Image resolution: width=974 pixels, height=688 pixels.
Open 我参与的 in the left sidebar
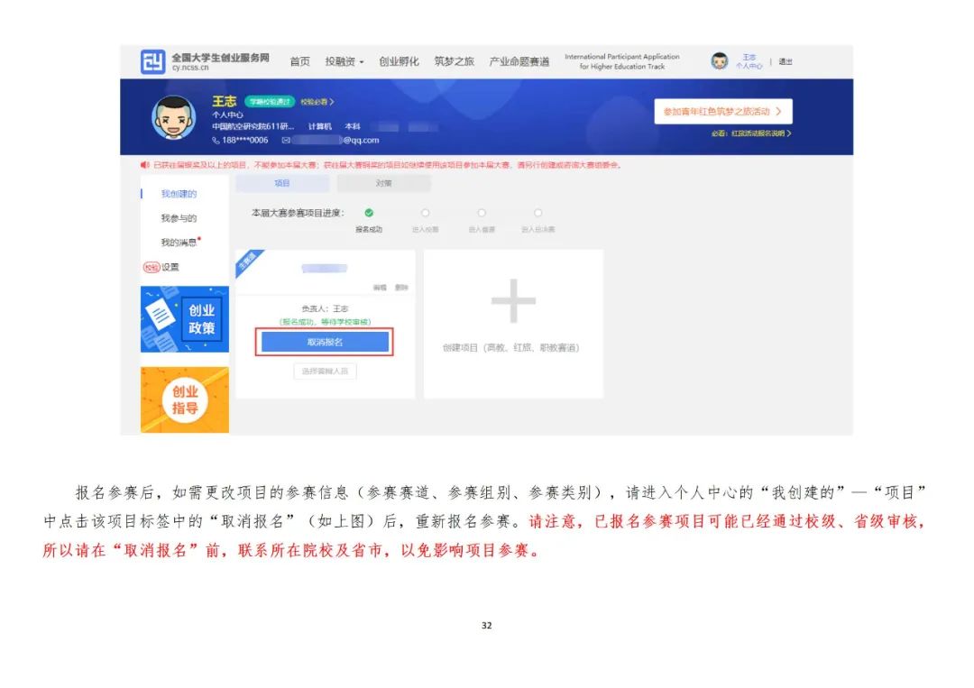(179, 218)
